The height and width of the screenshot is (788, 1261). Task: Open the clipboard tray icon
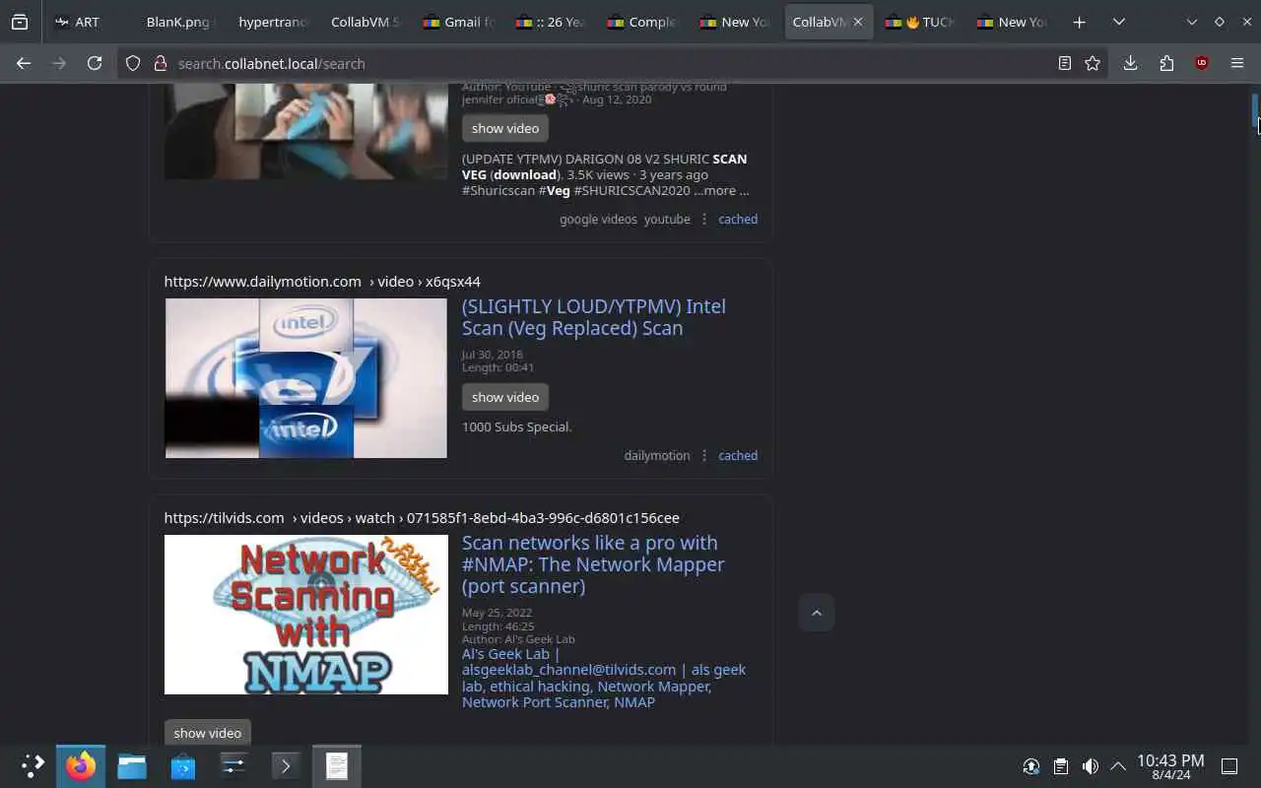coord(1061,766)
